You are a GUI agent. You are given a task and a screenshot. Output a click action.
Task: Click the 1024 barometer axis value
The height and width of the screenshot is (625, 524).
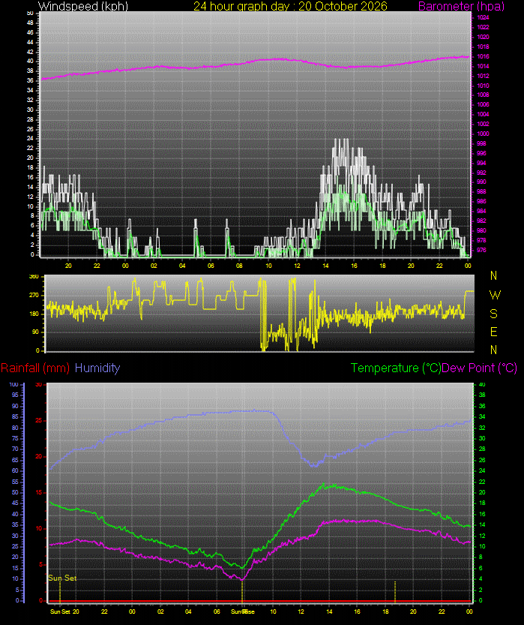483,17
